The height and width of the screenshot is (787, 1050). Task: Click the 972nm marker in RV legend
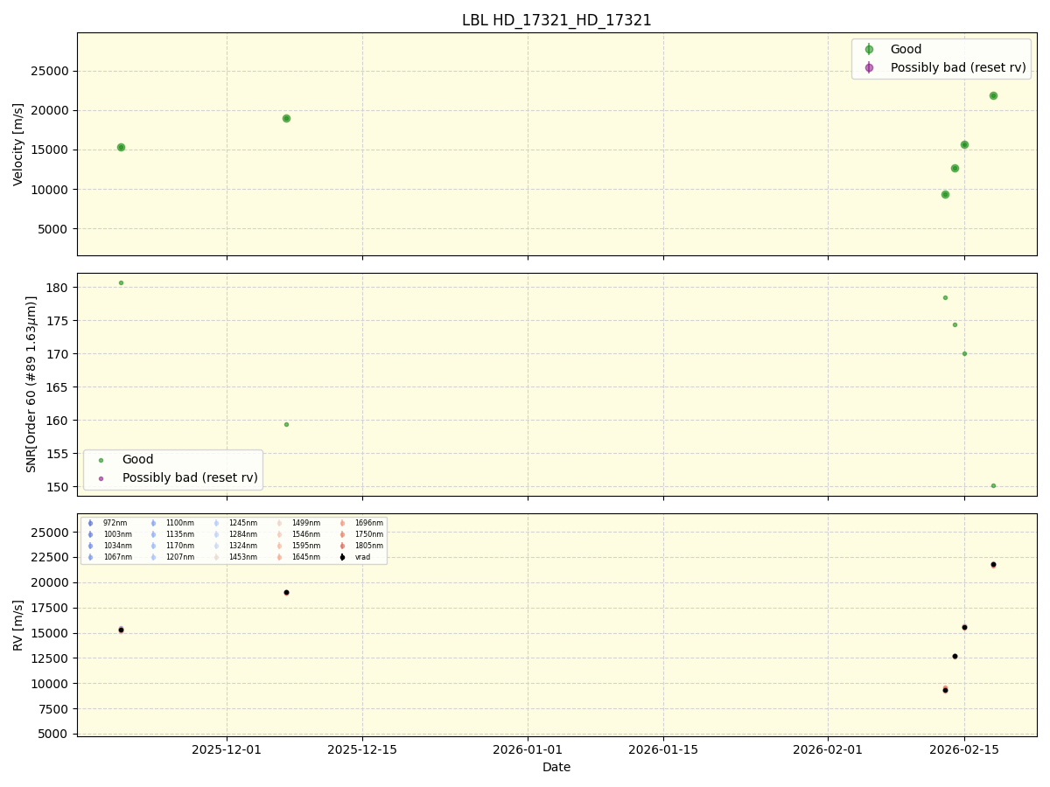90,523
